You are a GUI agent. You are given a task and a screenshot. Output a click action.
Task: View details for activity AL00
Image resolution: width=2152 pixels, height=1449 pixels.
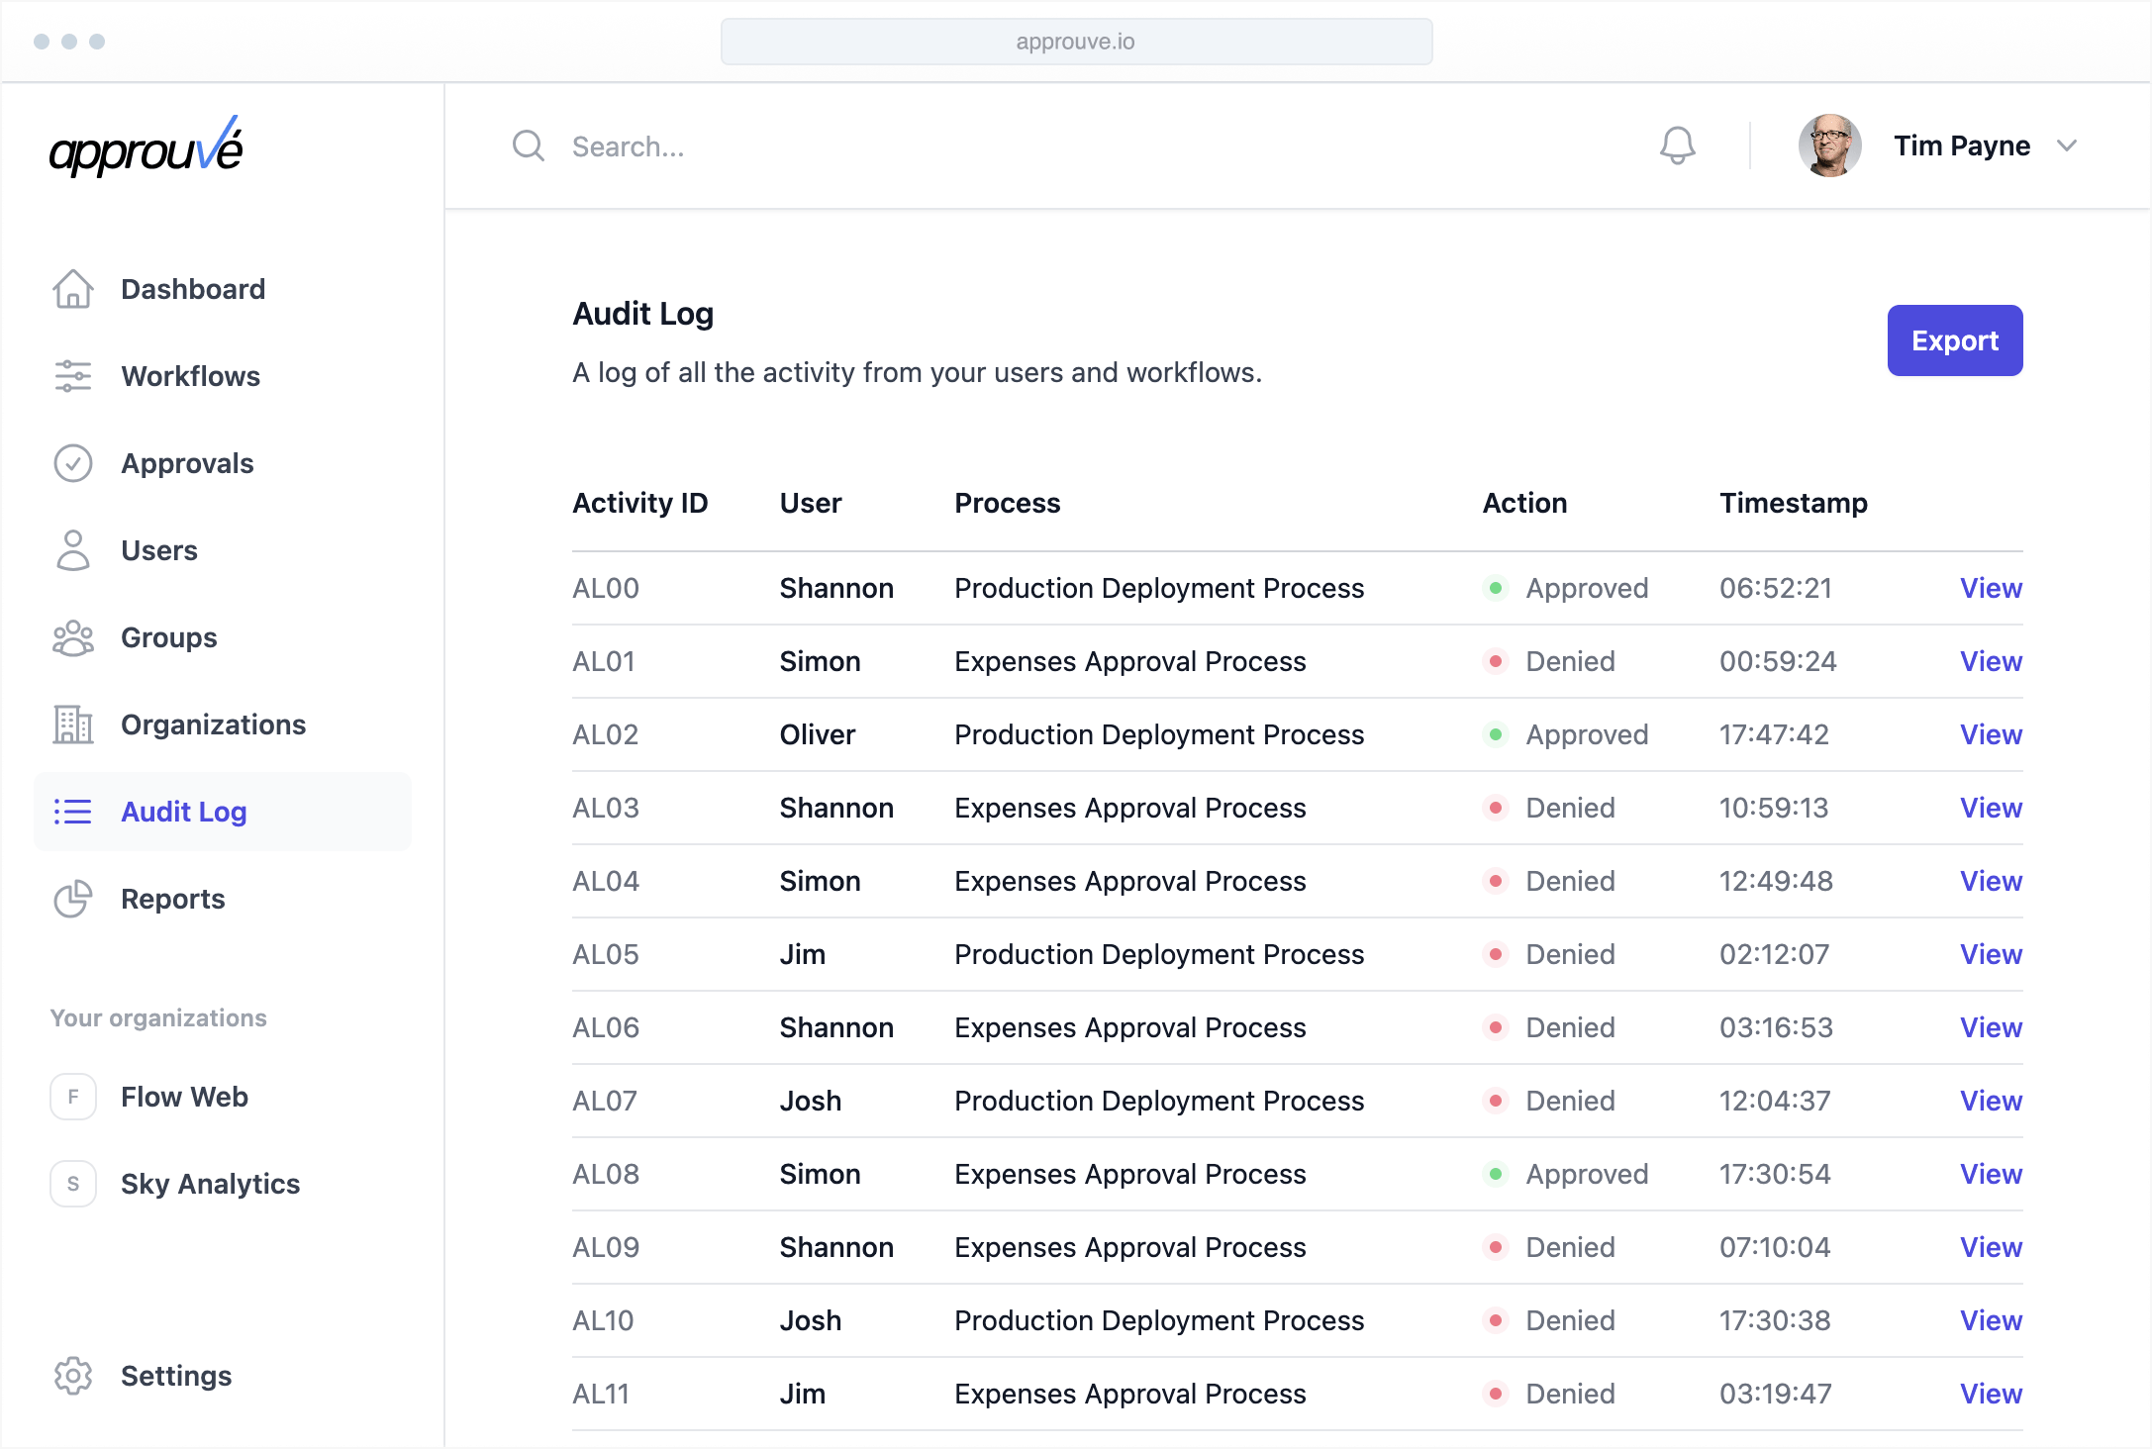click(1991, 588)
